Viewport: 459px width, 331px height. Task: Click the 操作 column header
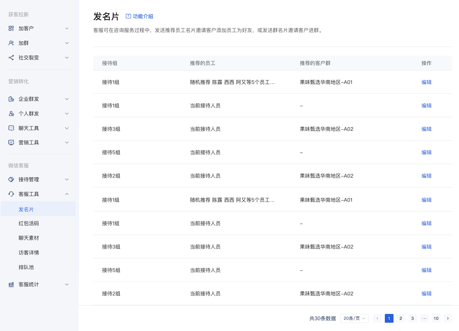click(x=427, y=63)
